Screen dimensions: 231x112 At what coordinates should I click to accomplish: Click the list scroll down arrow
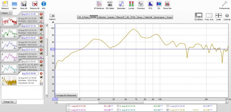(x=47, y=96)
